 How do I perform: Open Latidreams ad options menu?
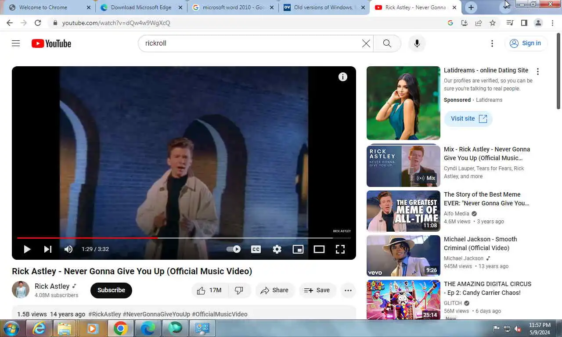click(x=538, y=72)
